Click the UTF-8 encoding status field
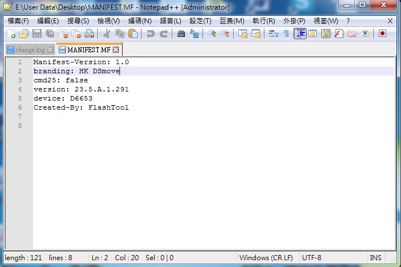 pos(312,258)
